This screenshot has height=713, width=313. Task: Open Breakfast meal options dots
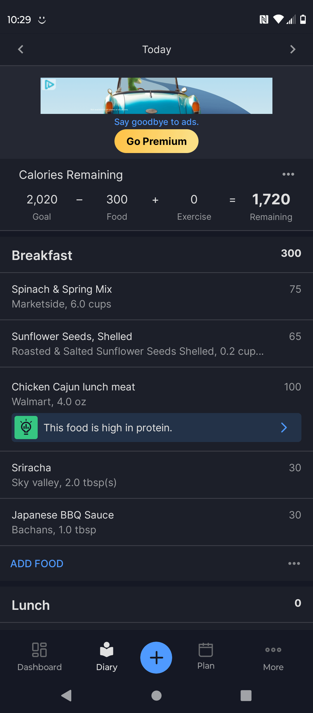click(x=294, y=563)
